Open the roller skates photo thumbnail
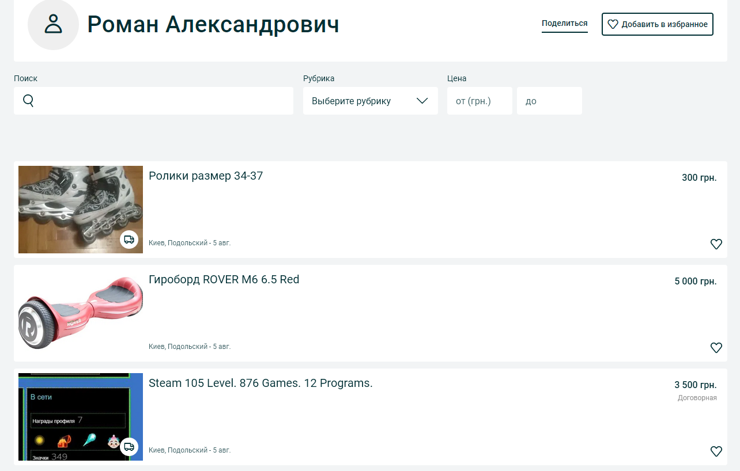This screenshot has width=740, height=471. [x=81, y=210]
